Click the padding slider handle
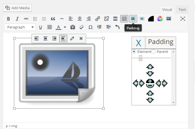This screenshot has width=195, height=129. click(140, 58)
